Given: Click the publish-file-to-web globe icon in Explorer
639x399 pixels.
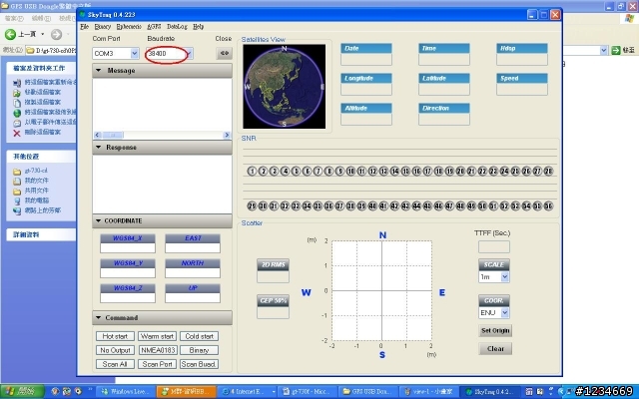Looking at the screenshot, I should click(17, 113).
